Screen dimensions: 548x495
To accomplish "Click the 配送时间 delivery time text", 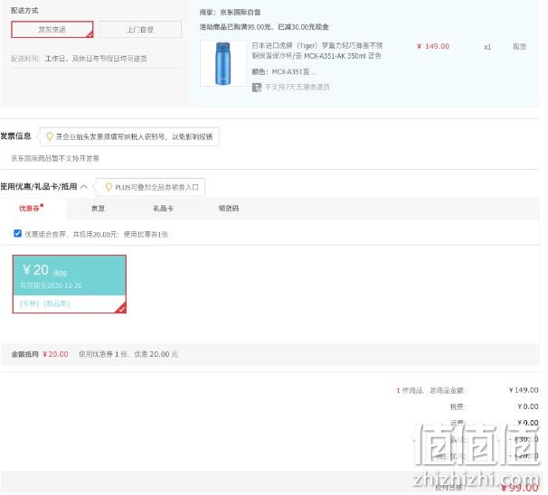I will pyautogui.click(x=79, y=59).
